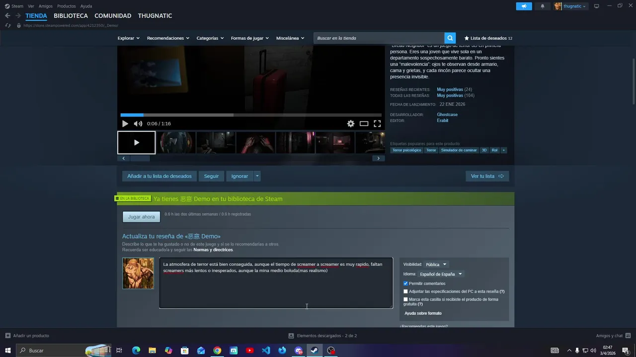Open the Ver menu
This screenshot has width=636, height=357.
(x=31, y=6)
